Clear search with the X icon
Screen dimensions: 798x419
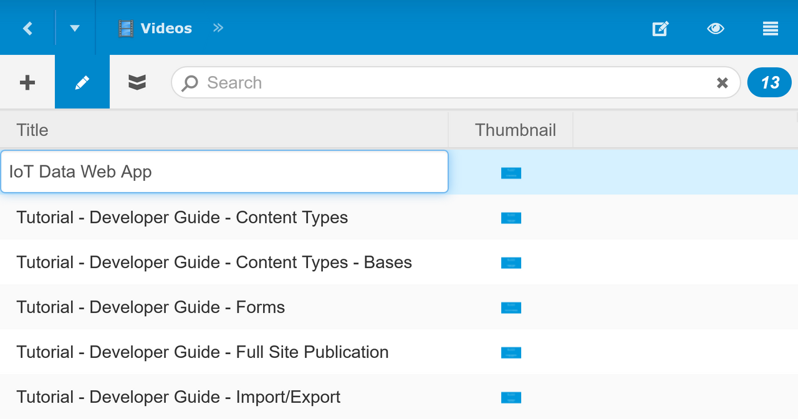[x=722, y=83]
